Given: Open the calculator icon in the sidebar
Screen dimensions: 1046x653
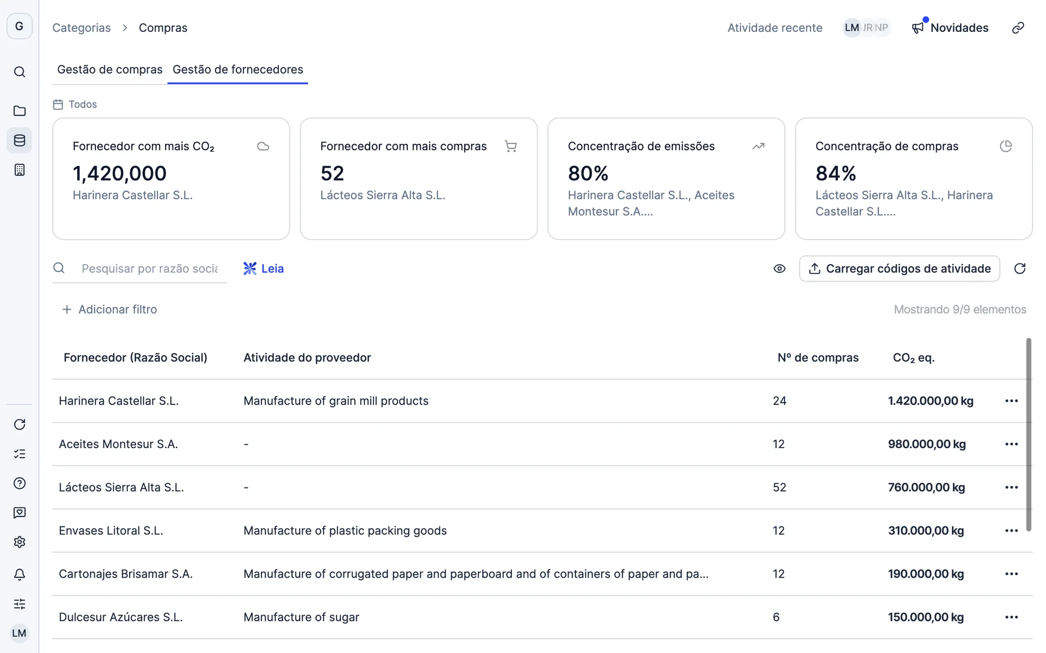Looking at the screenshot, I should point(19,170).
